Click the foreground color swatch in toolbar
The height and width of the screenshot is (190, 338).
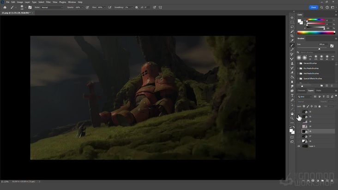[291, 131]
